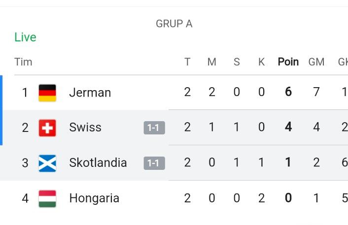Click the Germany flag icon

[47, 93]
